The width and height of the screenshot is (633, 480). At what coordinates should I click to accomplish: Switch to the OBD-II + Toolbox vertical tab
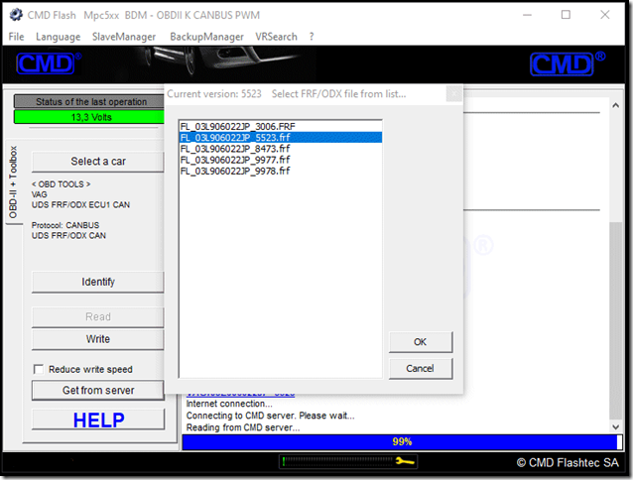(13, 182)
